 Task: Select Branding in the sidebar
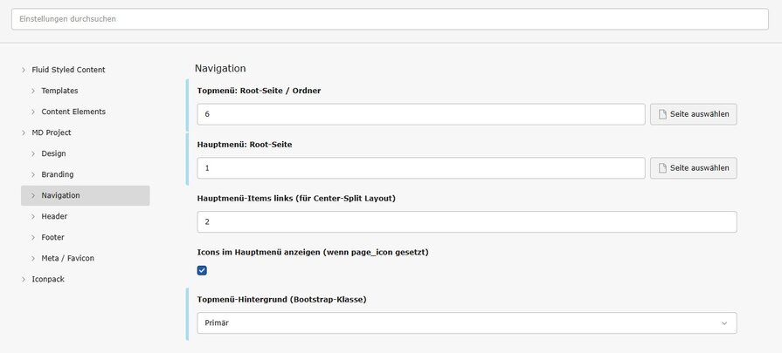pos(58,174)
